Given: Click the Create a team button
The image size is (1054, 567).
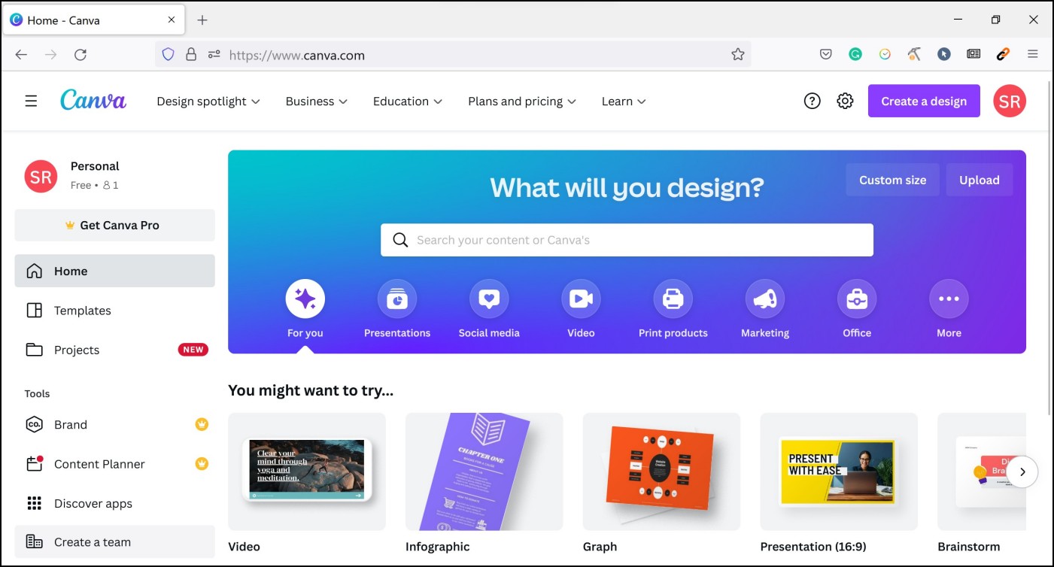Looking at the screenshot, I should 114,541.
